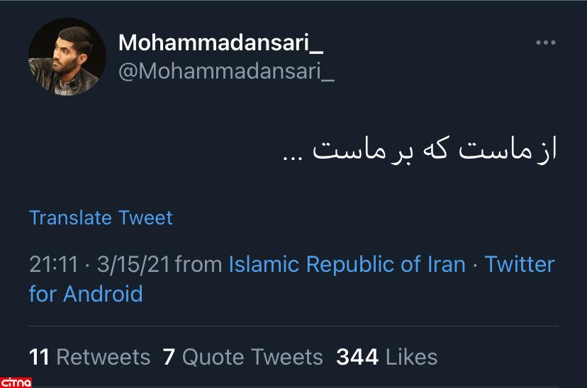Viewport: 587px width, 388px height.
Task: Show the Retweets list label
Action: click(x=104, y=357)
